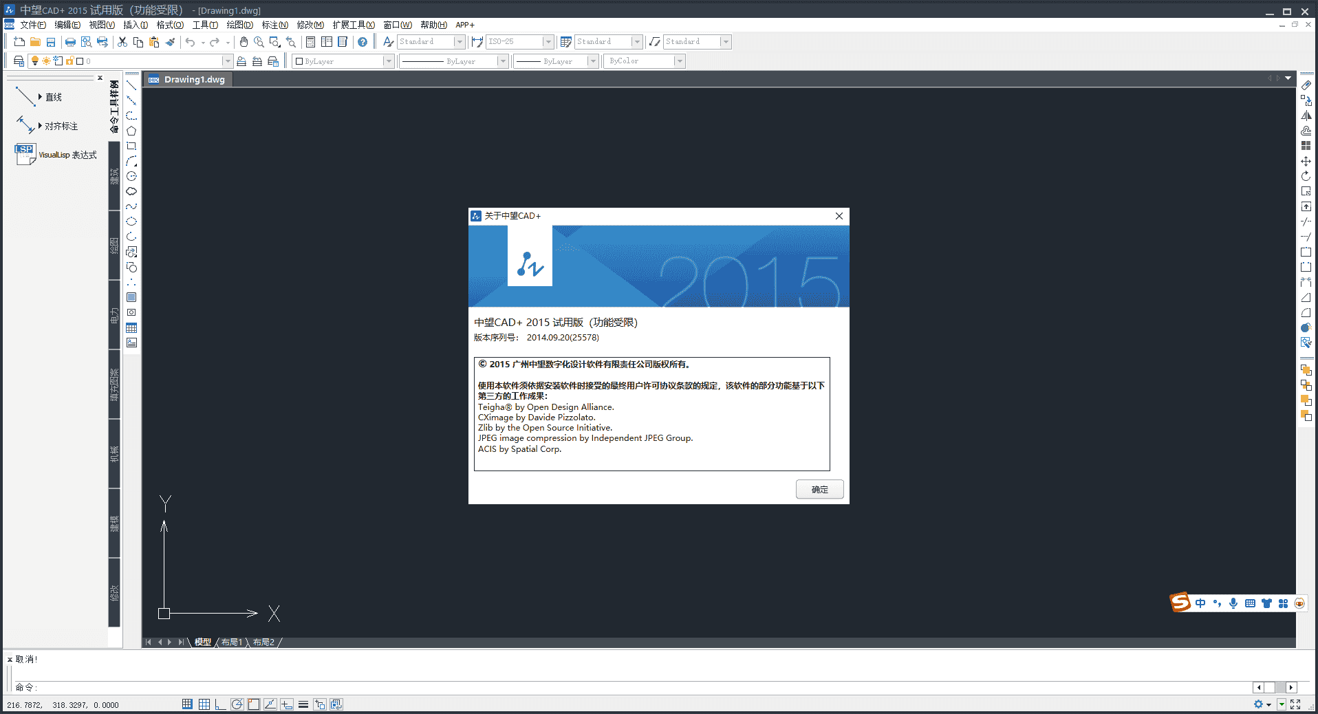Select the Pan hand tool

click(244, 42)
